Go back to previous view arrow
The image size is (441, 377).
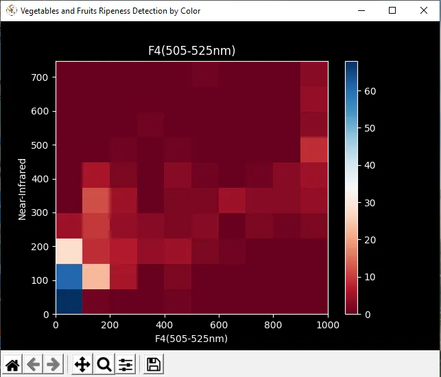coord(33,365)
